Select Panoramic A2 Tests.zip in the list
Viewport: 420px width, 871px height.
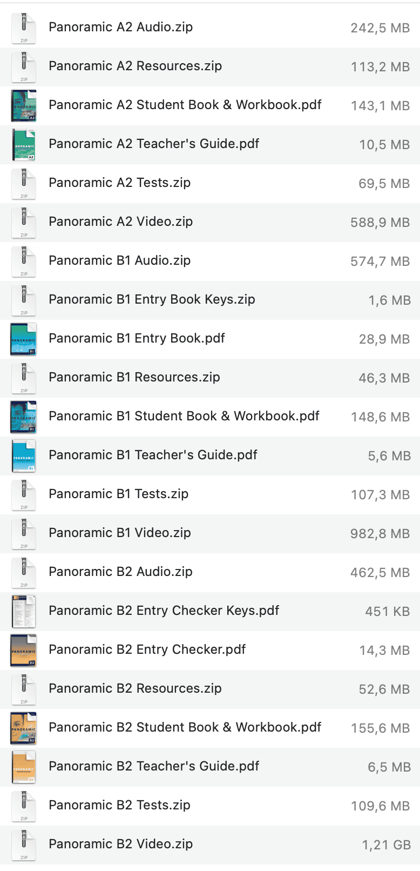210,184
